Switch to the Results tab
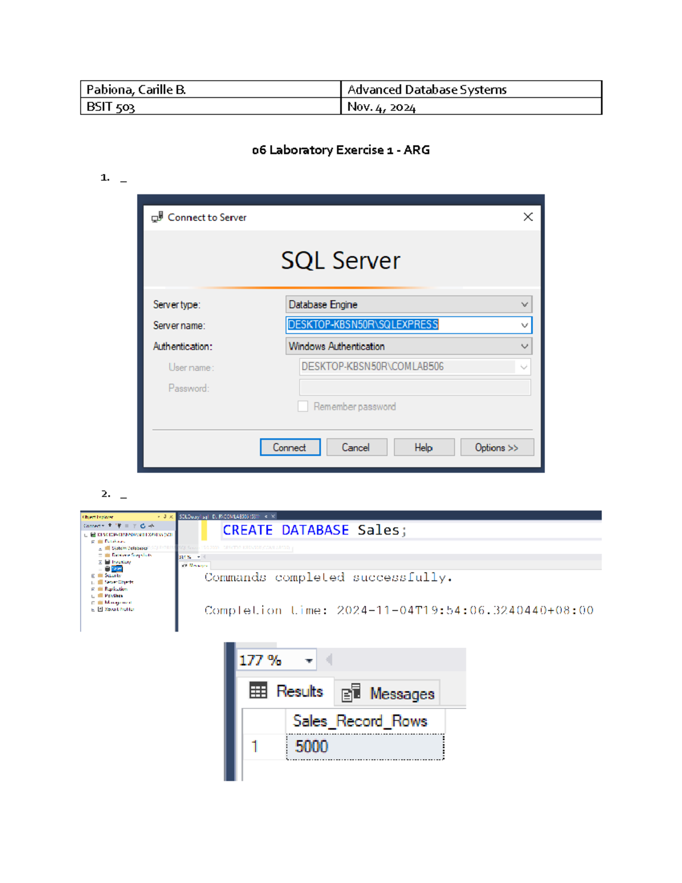Screen dimensions: 682x883 (x=287, y=691)
